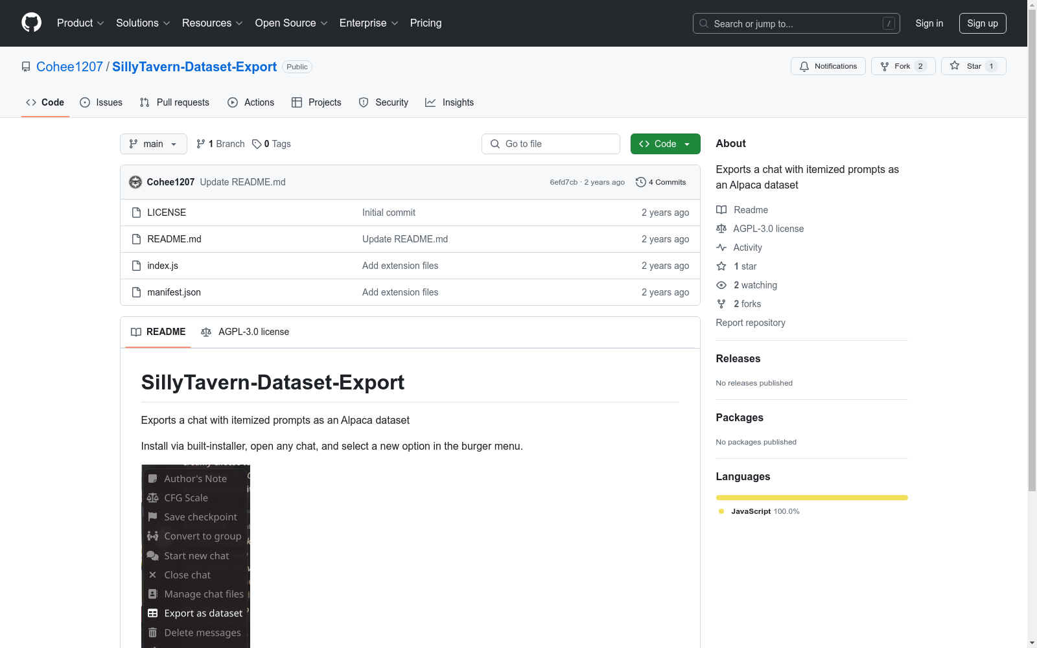Click the fork icon in Fork button
Viewport: 1037px width, 648px height.
[x=885, y=66]
